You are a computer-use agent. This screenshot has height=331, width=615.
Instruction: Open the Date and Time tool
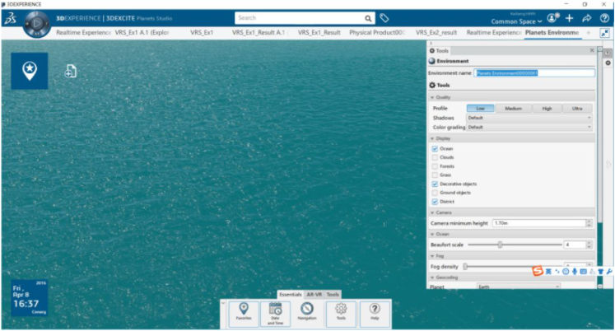pyautogui.click(x=275, y=312)
